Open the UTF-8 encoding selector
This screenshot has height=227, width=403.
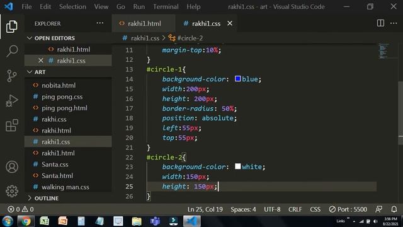click(272, 209)
